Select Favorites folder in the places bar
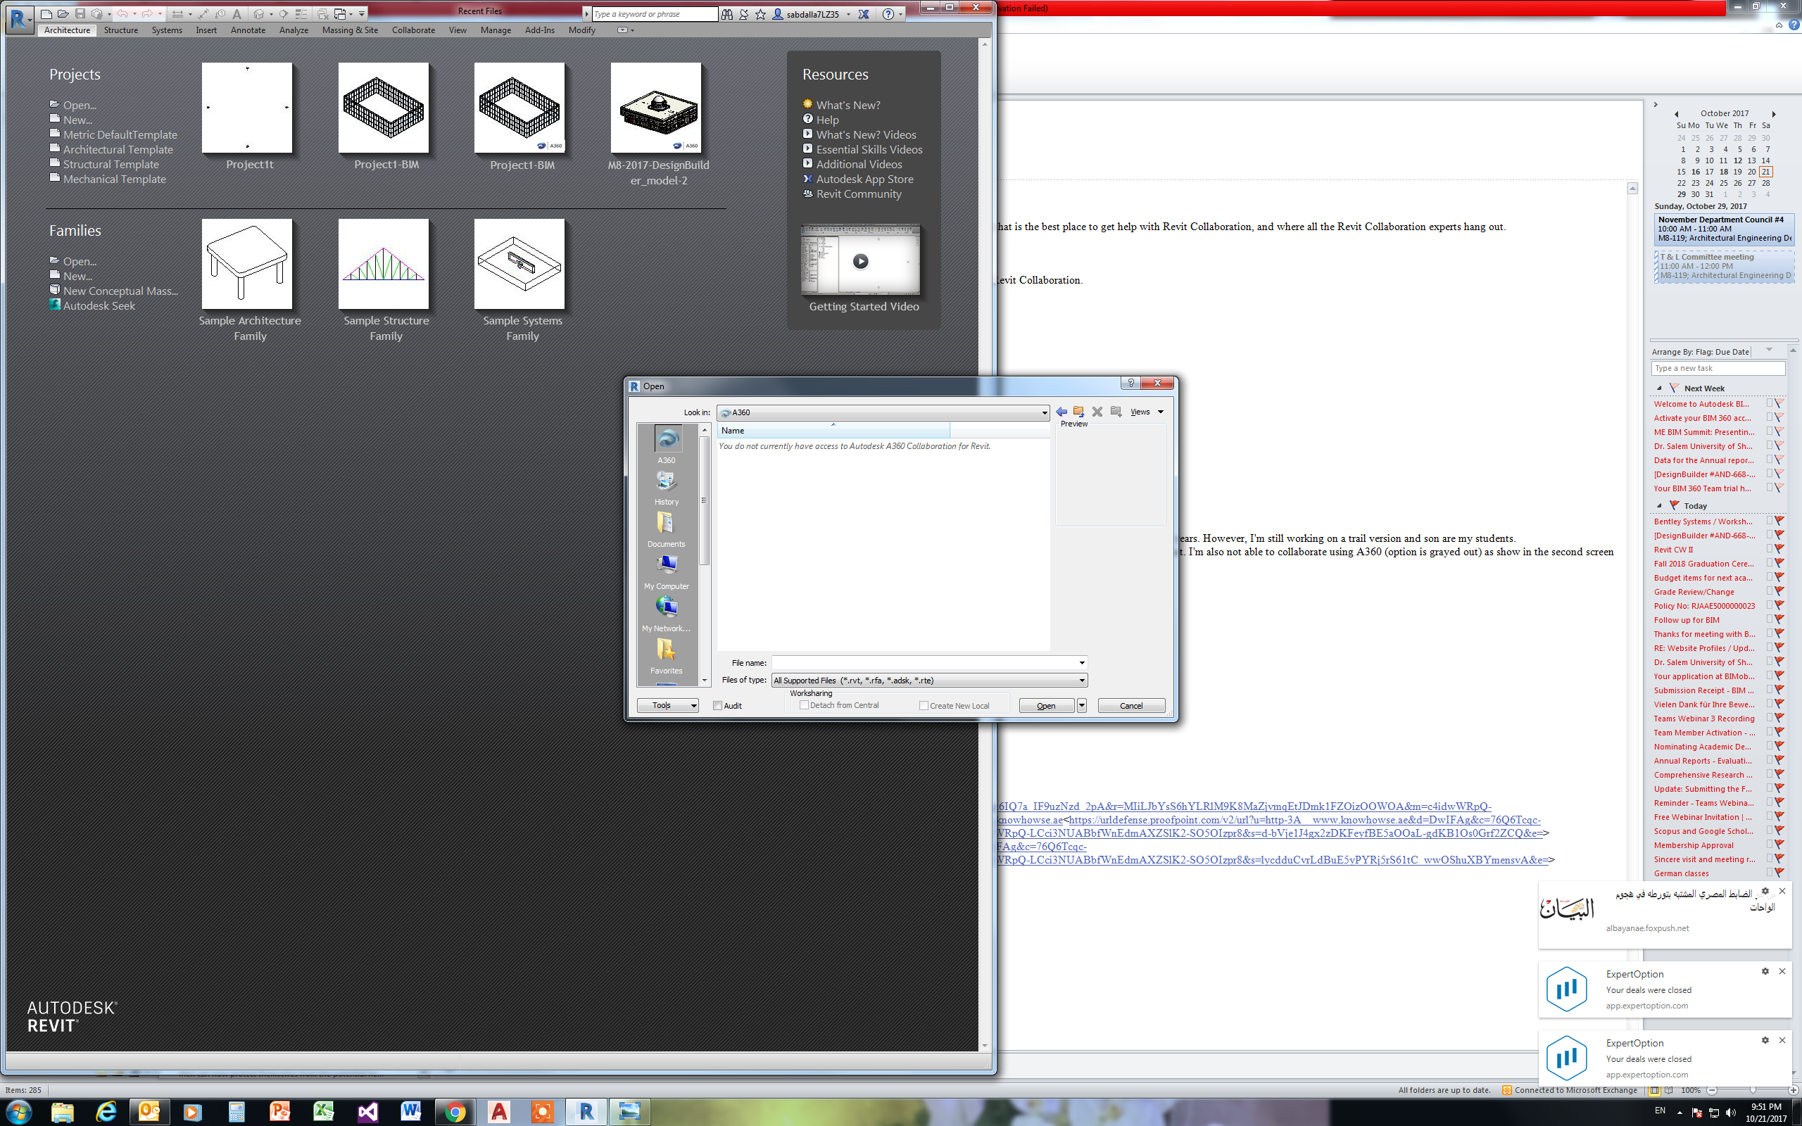This screenshot has width=1802, height=1126. click(x=667, y=656)
